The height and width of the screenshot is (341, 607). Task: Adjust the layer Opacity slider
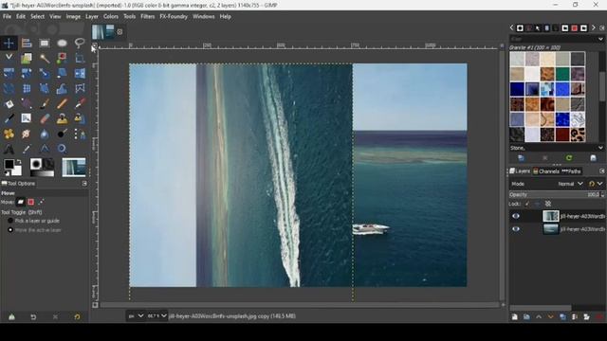coord(556,194)
